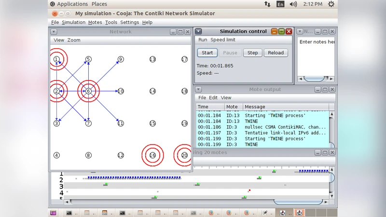Click the Pause button
The width and height of the screenshot is (386, 217).
(x=230, y=53)
